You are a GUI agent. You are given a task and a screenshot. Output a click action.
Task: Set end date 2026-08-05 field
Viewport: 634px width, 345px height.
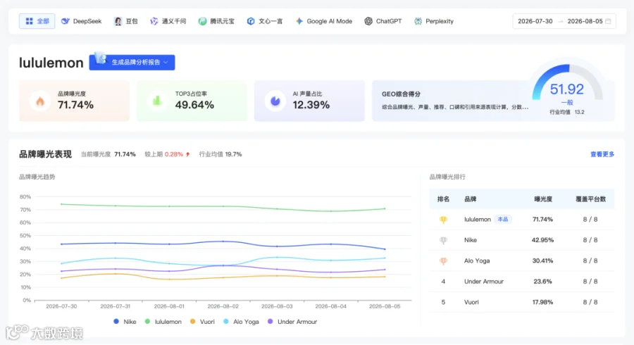click(x=585, y=21)
